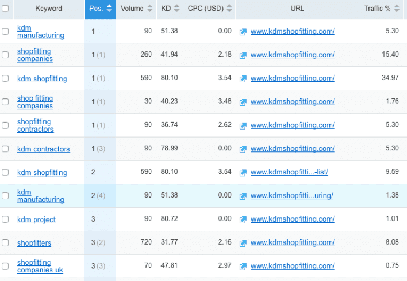Open external link icon for kdm project row
The image size is (407, 281).
(243, 219)
